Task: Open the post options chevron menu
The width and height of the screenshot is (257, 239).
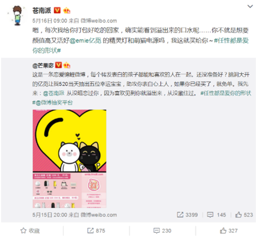Action: pos(250,7)
